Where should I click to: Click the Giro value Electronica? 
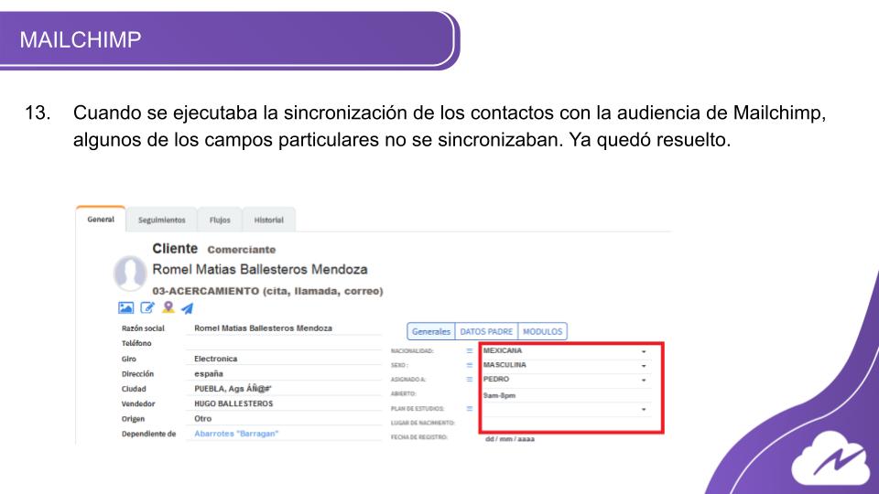[x=216, y=359]
